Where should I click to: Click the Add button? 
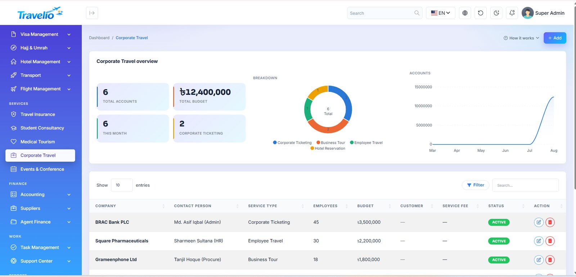(x=555, y=38)
